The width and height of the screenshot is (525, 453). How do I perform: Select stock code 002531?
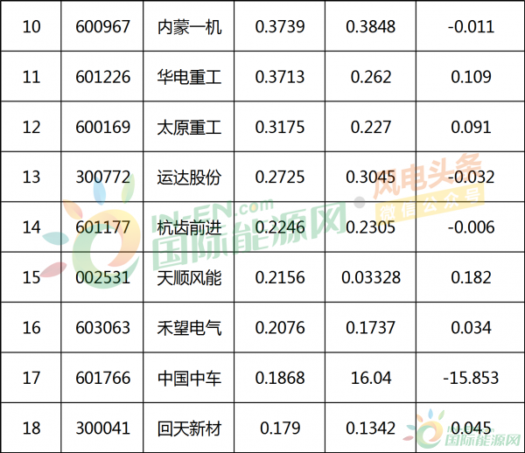click(102, 277)
